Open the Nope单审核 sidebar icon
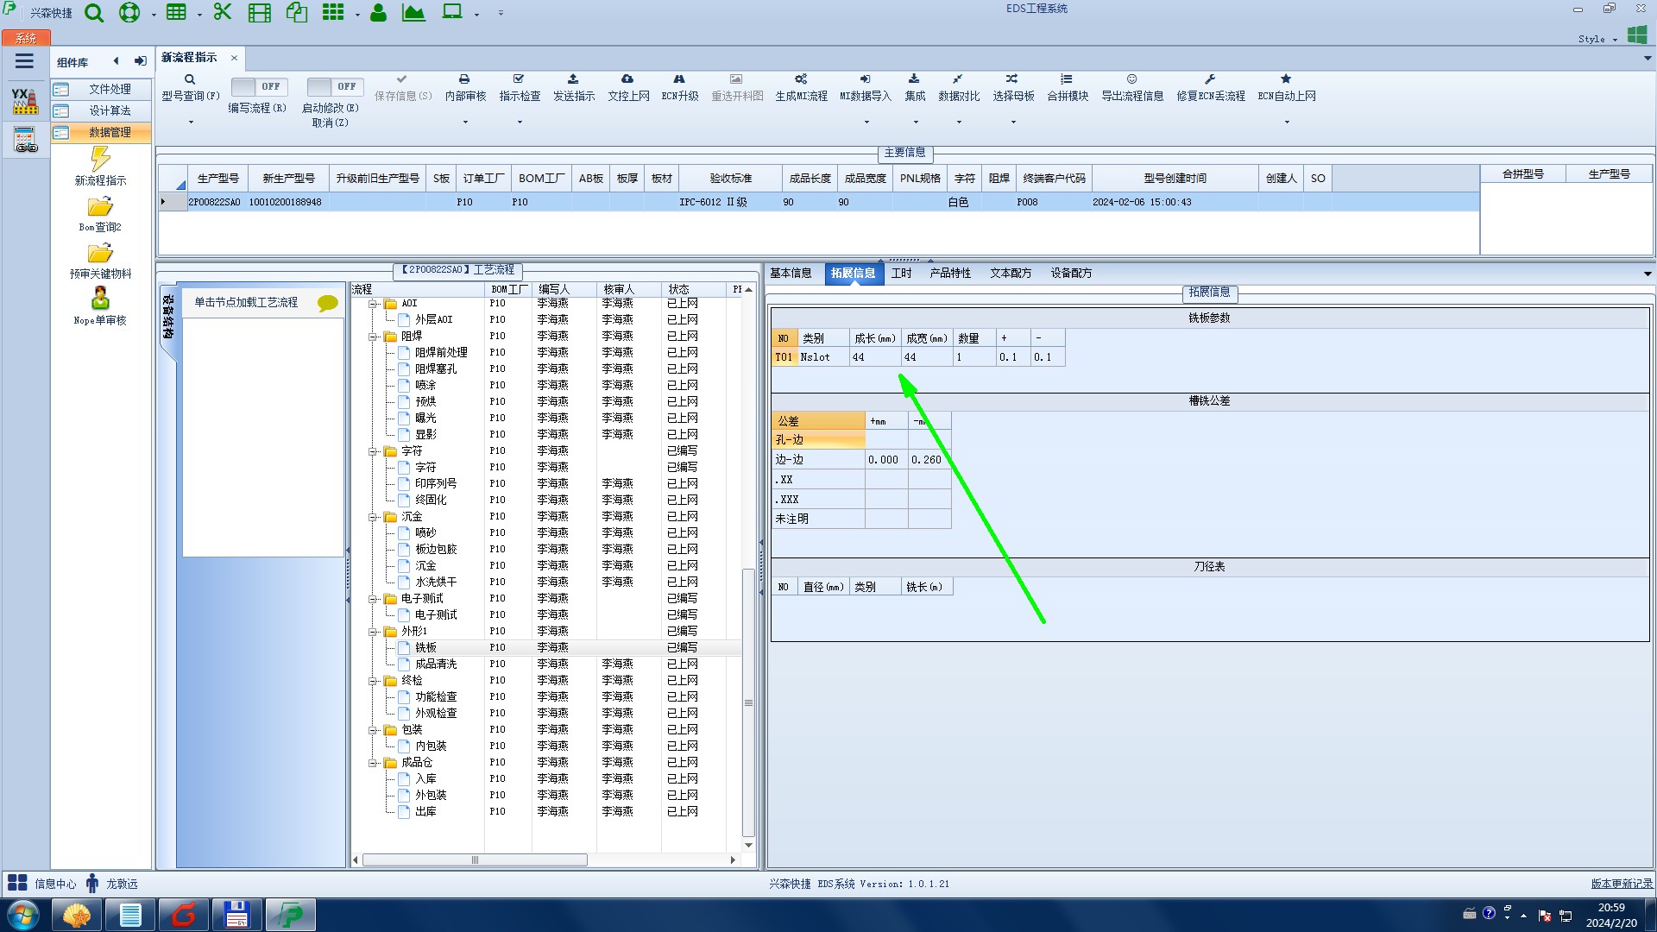The width and height of the screenshot is (1657, 932). 100,299
